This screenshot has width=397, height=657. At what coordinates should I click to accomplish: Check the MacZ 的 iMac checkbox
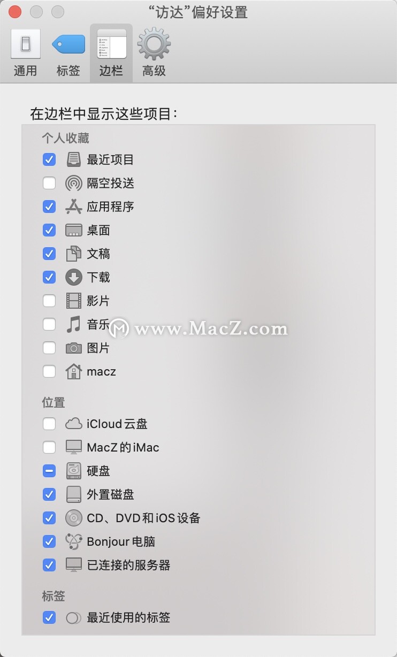click(x=49, y=447)
